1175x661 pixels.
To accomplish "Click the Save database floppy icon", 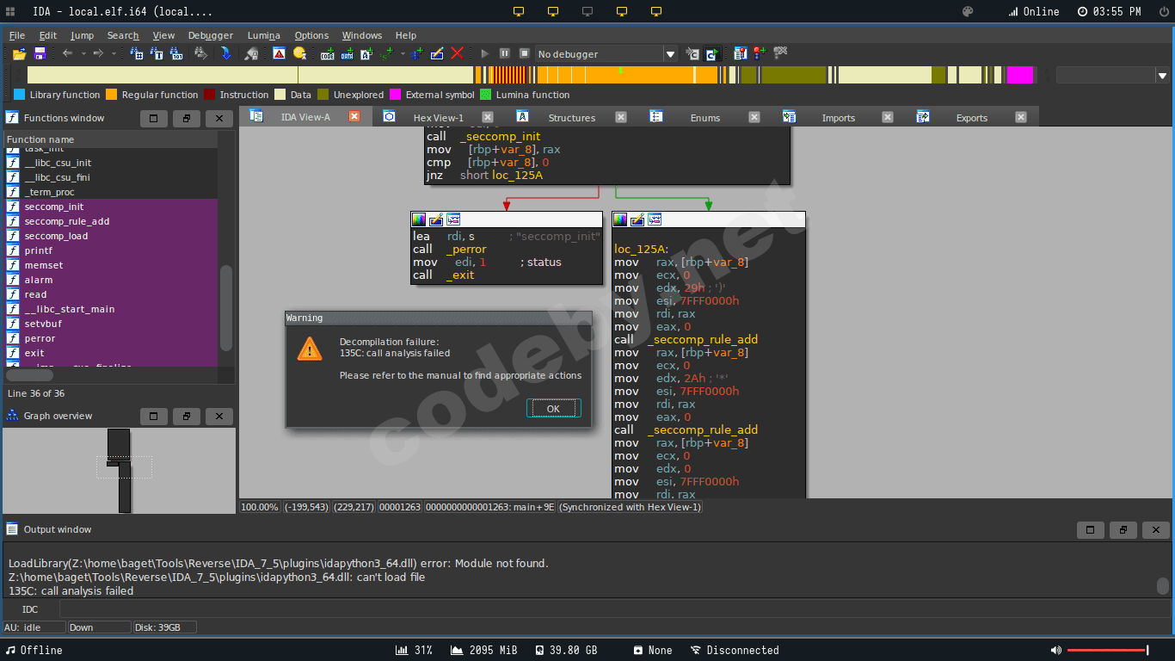I will [40, 54].
